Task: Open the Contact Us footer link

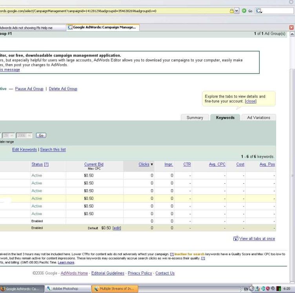Action: pos(165,273)
